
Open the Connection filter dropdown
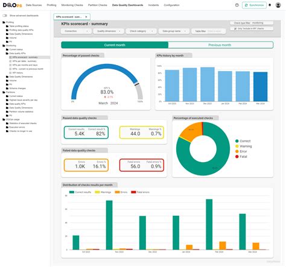[x=76, y=31]
